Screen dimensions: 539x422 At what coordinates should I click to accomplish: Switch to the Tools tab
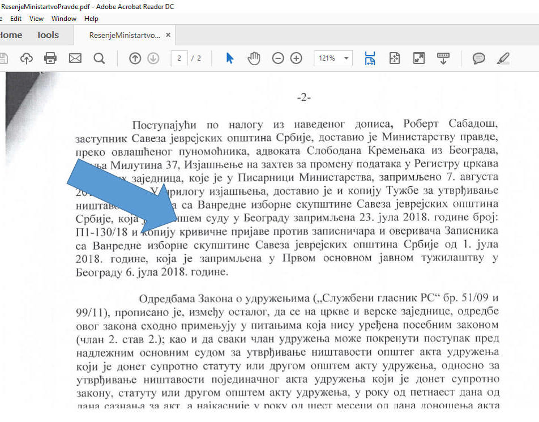point(48,35)
